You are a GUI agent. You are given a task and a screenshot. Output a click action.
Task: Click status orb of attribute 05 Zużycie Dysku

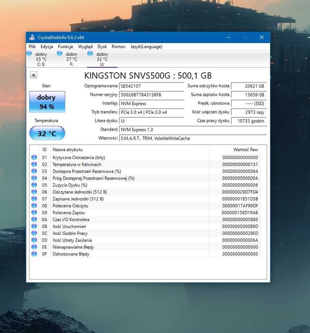(34, 185)
